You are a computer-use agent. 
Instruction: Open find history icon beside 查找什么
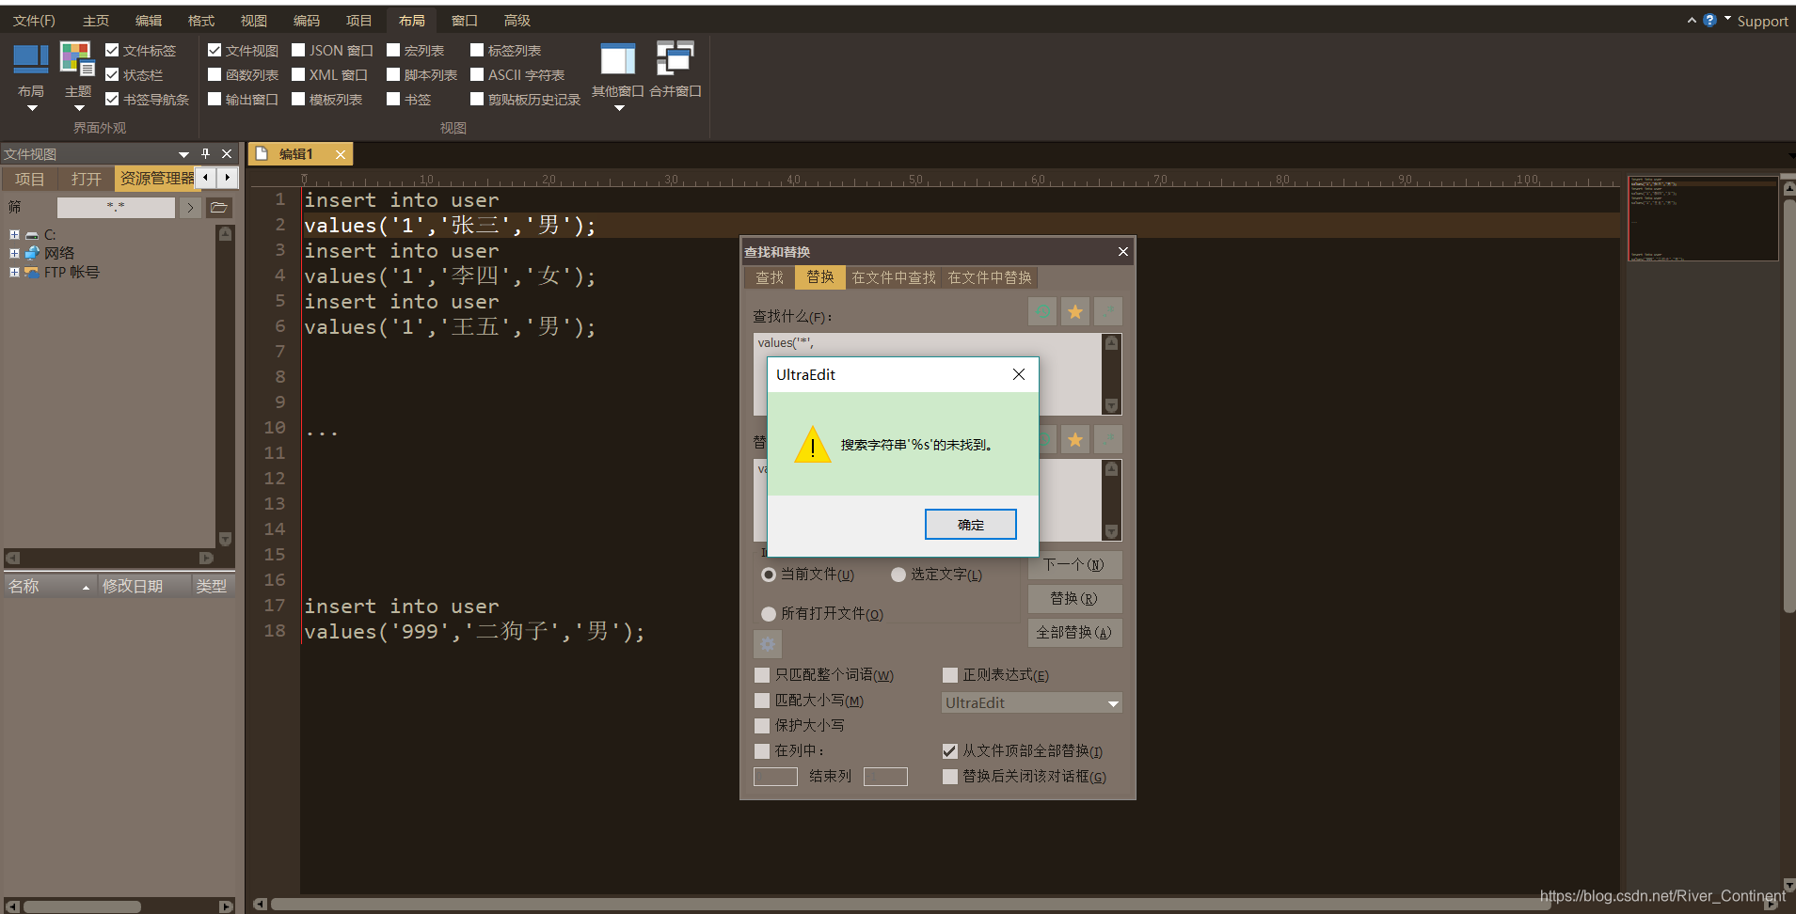click(x=1042, y=311)
